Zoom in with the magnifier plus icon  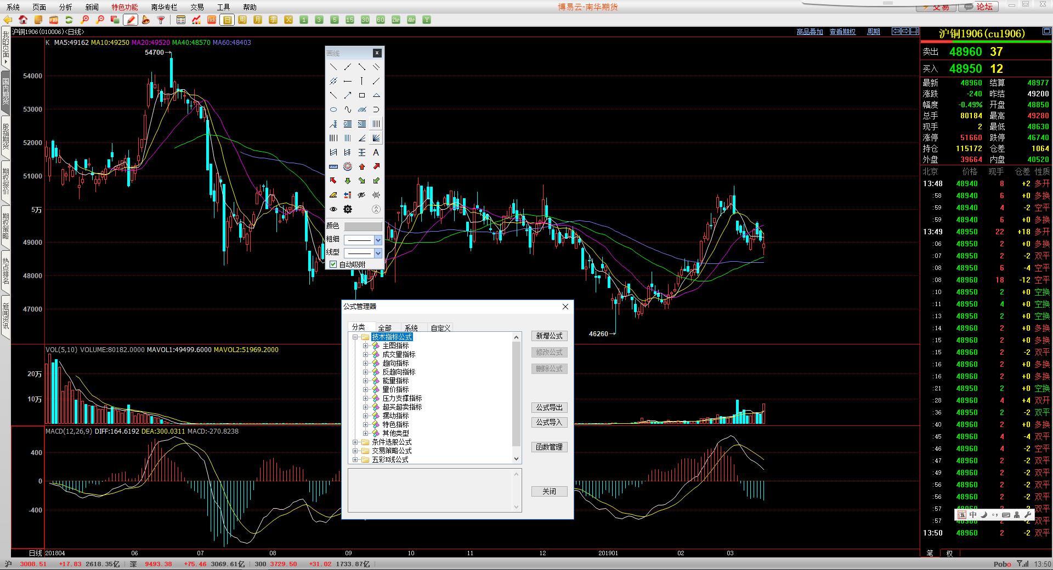point(84,20)
